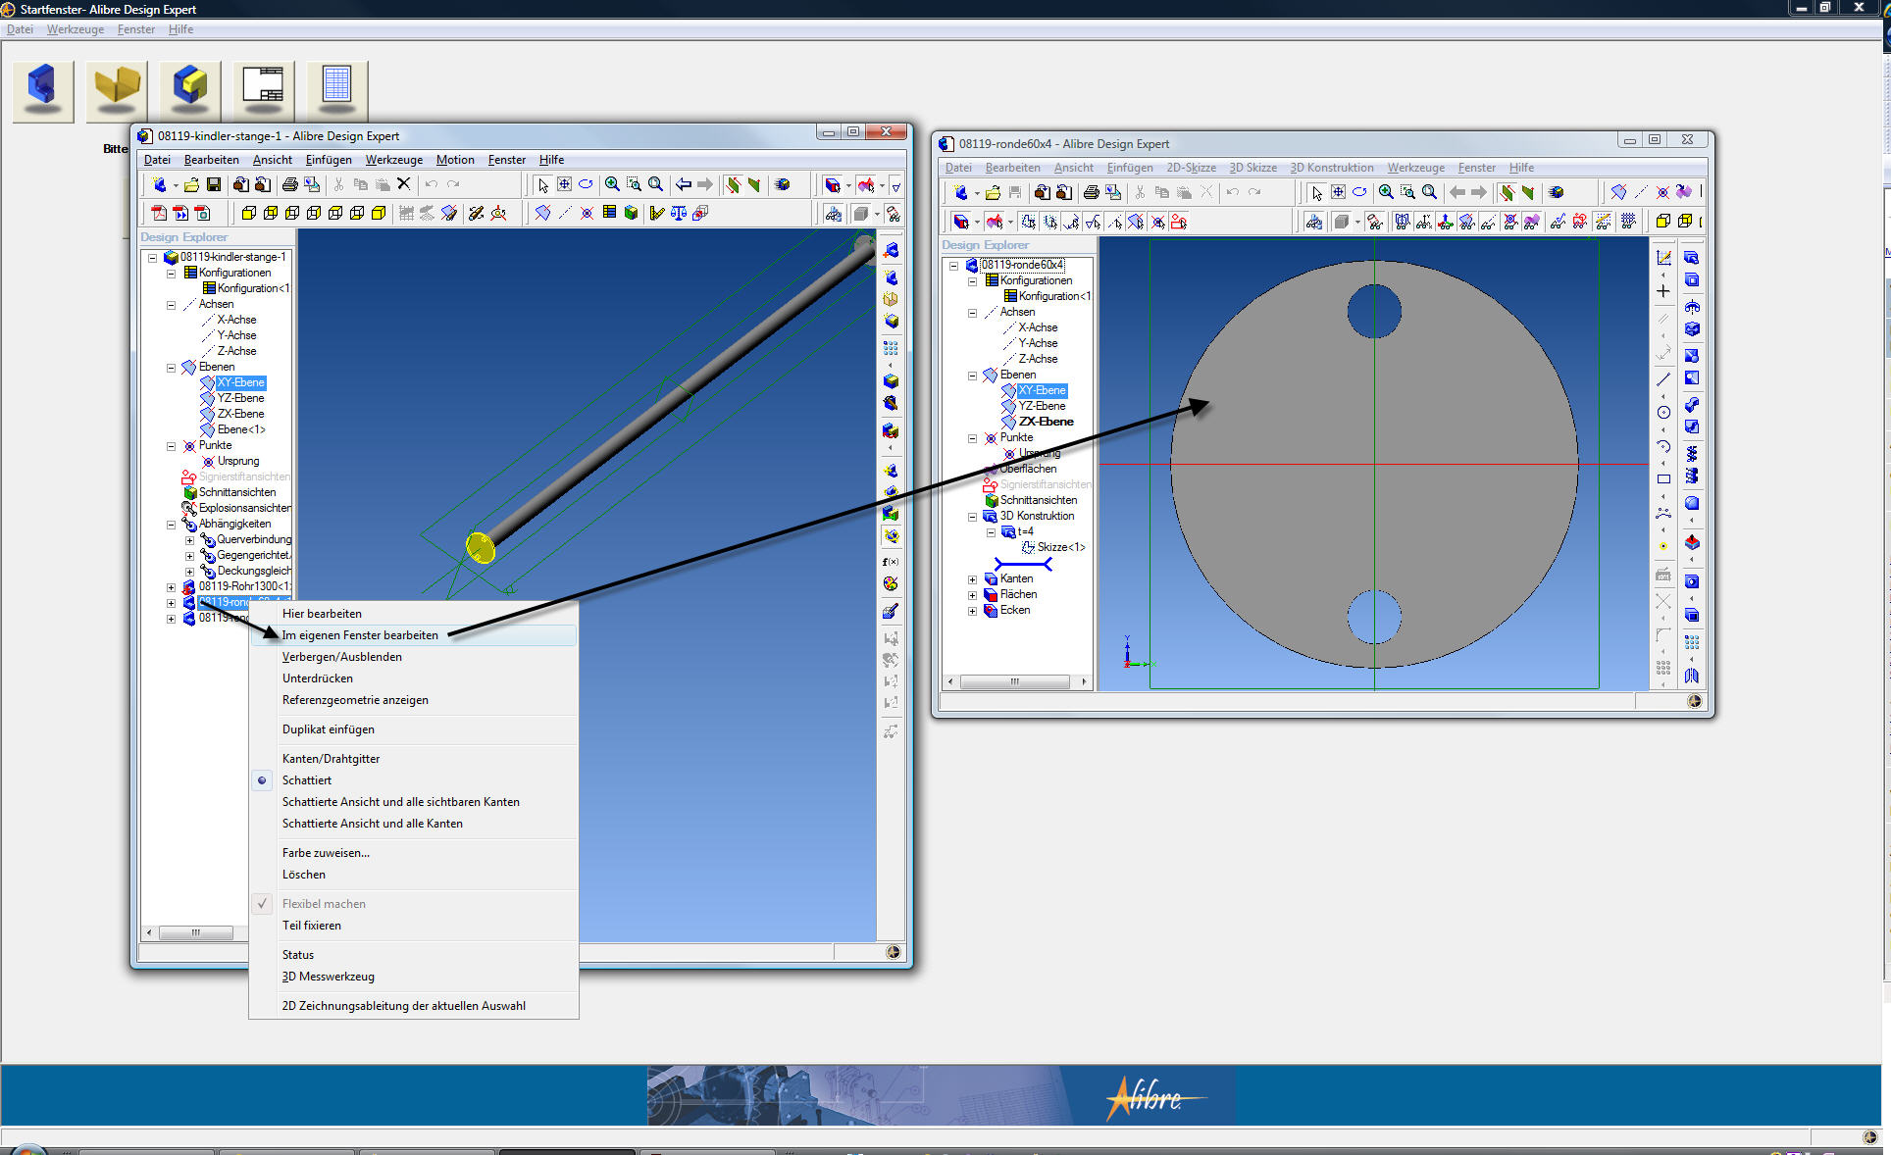
Task: Choose Farbe zuweisen... from context menu
Action: (413, 853)
